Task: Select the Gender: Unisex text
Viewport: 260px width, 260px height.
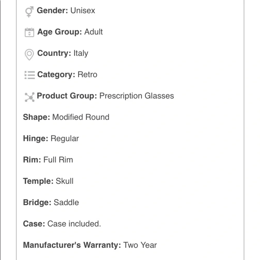Action: pyautogui.click(x=66, y=11)
